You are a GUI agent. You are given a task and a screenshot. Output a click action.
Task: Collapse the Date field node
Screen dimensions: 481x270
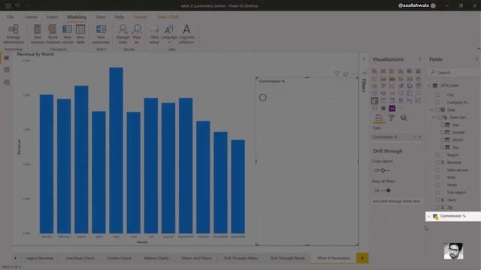point(431,109)
